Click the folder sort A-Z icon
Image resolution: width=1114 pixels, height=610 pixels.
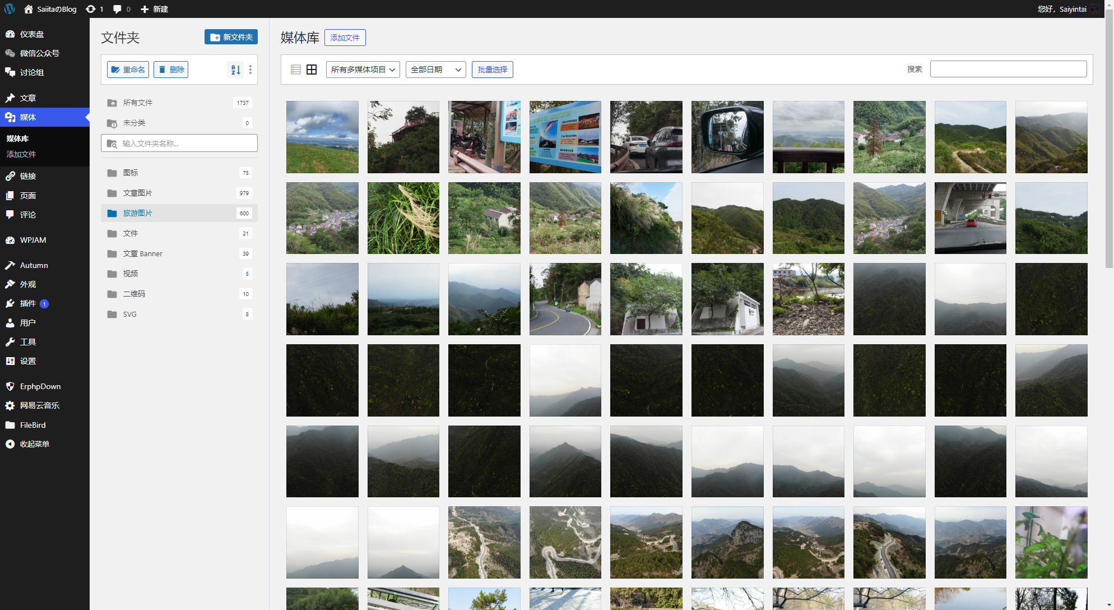[x=235, y=70]
